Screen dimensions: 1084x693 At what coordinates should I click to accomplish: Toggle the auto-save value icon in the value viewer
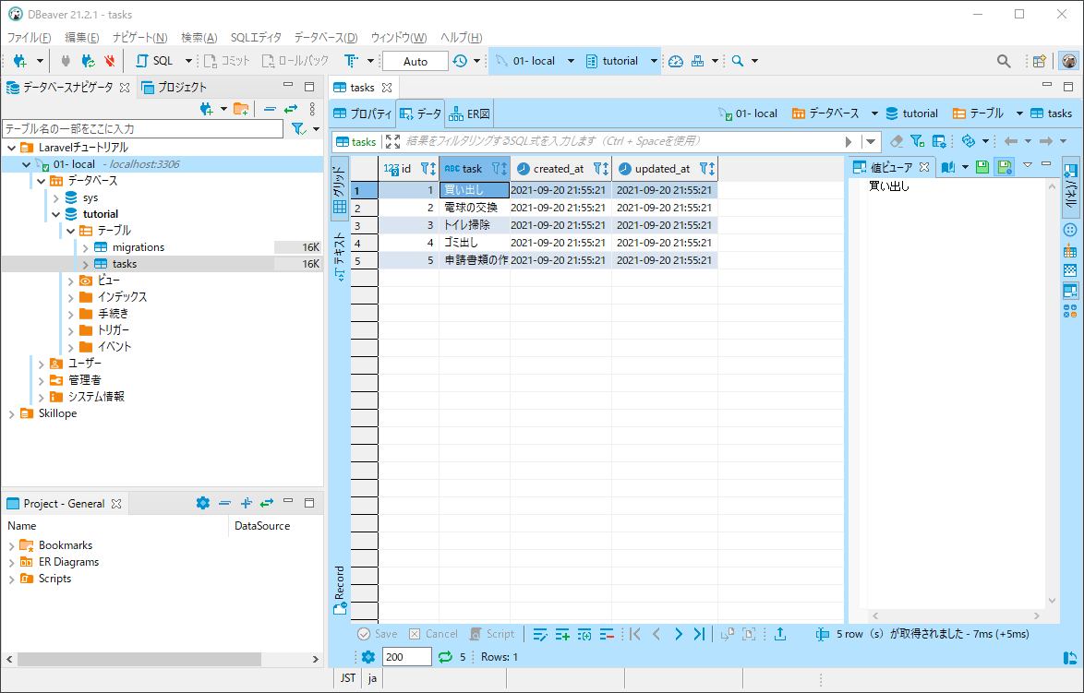[1005, 166]
